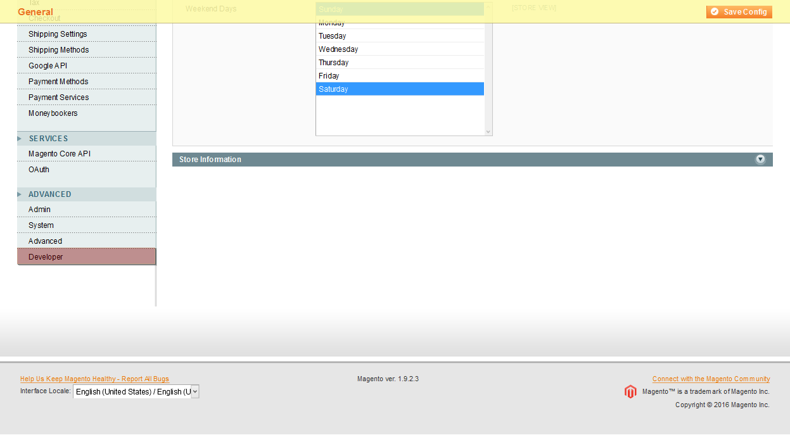This screenshot has height=435, width=790.
Task: Click the ADVANCED group heading in capitals
Action: tap(87, 194)
